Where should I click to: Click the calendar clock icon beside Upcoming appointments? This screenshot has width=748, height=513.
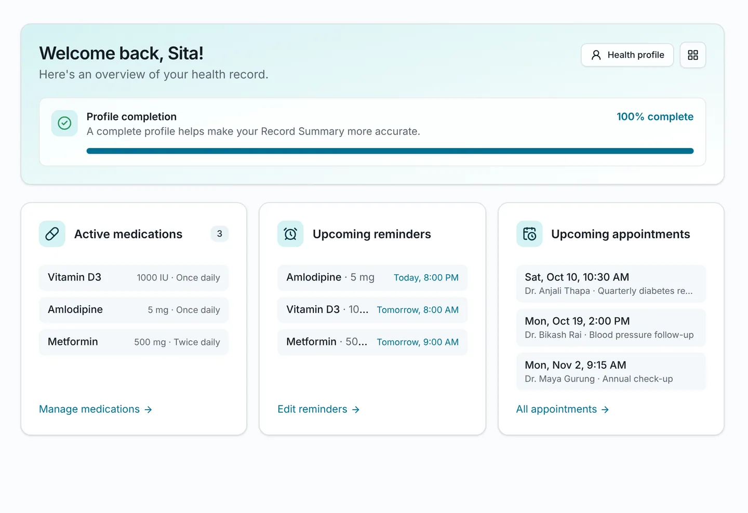[529, 234]
